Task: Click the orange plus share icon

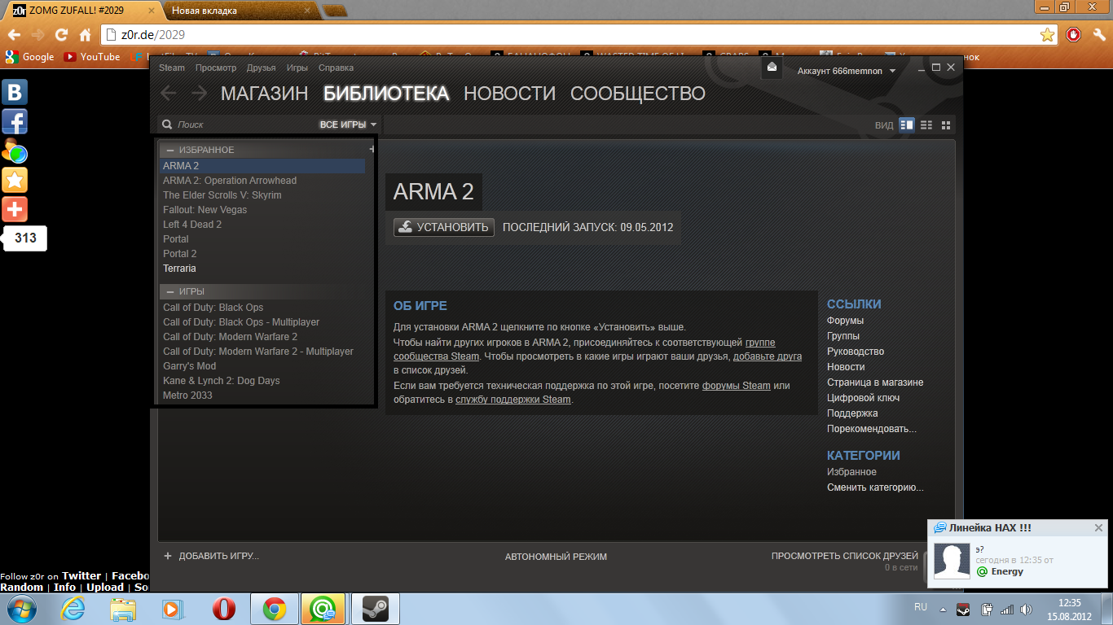Action: 15,209
